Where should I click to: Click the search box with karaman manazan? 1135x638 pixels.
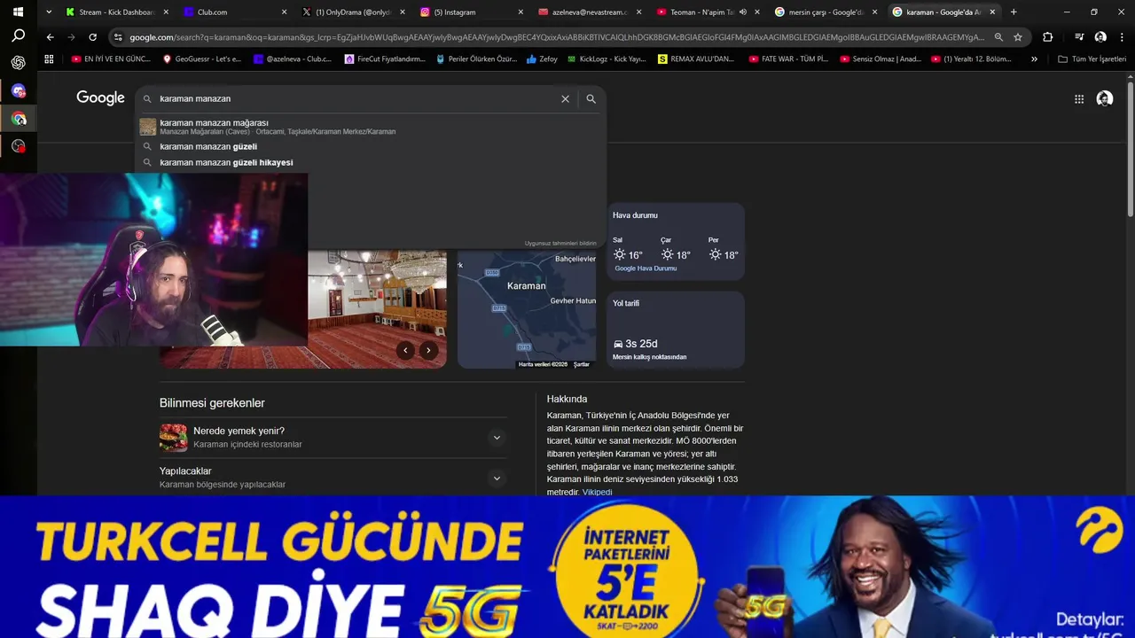[355, 98]
